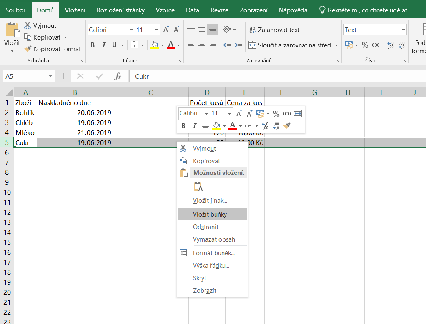This screenshot has height=324, width=426.
Task: Open the font color dropdown arrow
Action: (x=178, y=45)
